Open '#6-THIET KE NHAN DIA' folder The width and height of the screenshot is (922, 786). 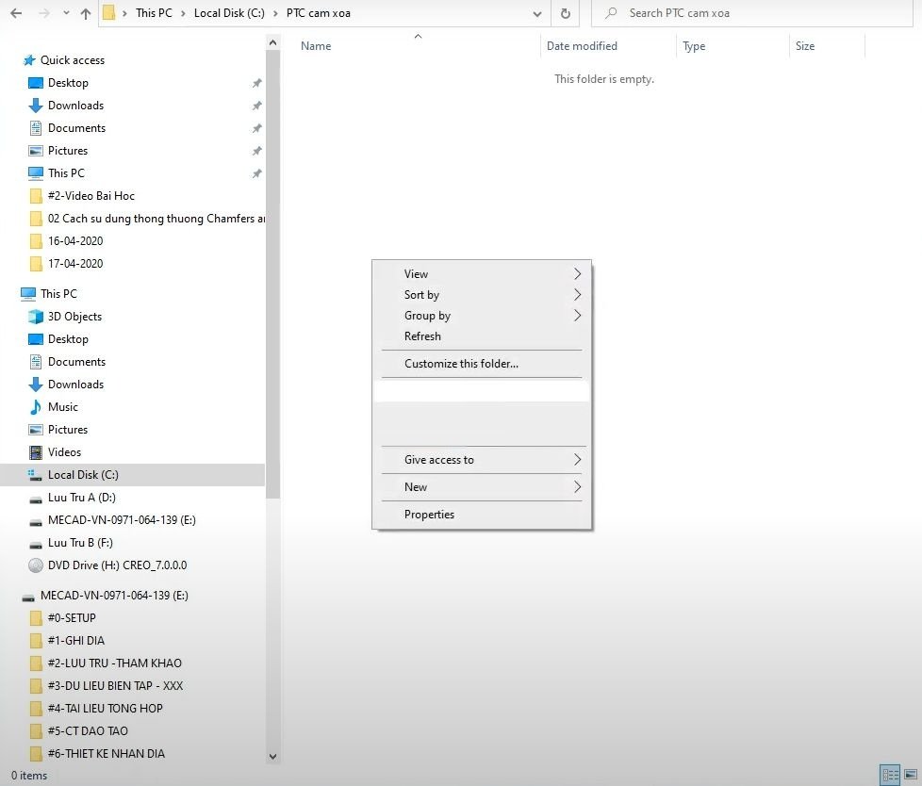pyautogui.click(x=107, y=754)
